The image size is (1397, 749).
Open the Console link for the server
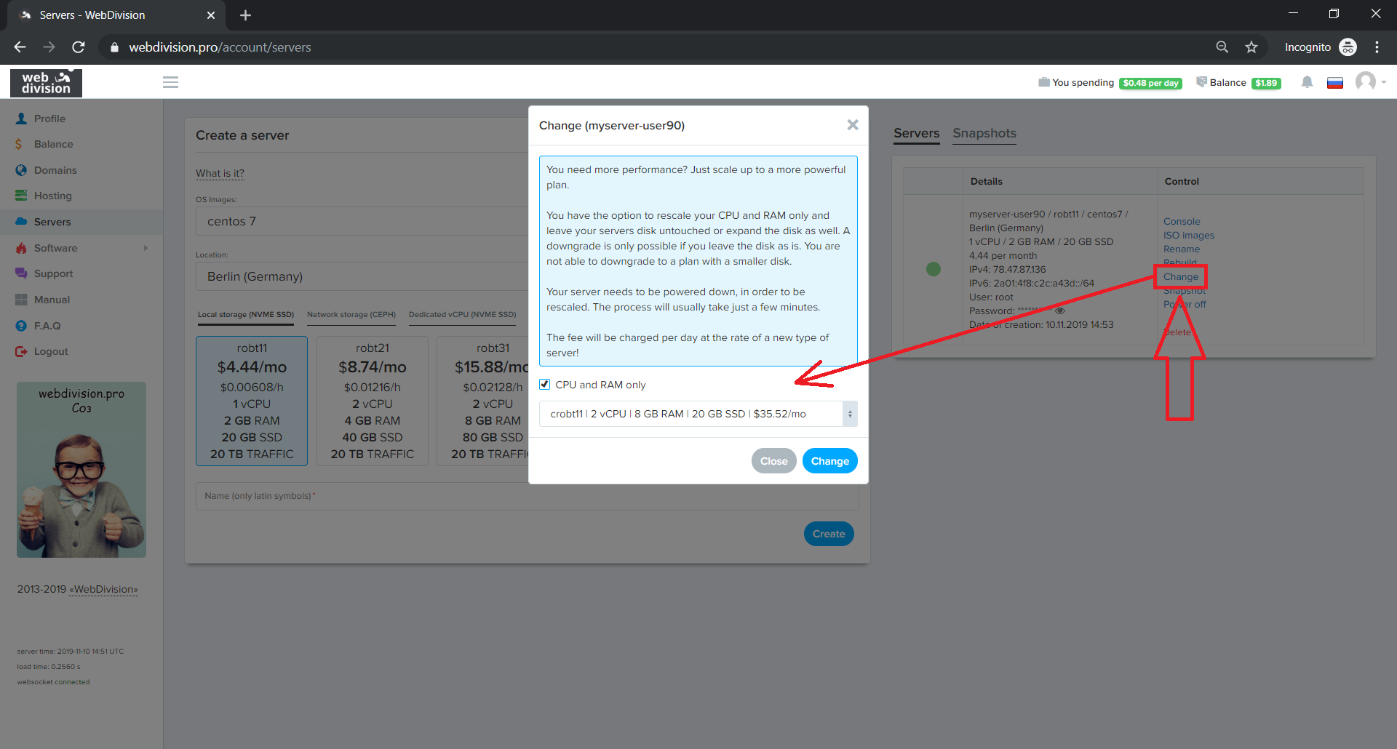click(1181, 222)
